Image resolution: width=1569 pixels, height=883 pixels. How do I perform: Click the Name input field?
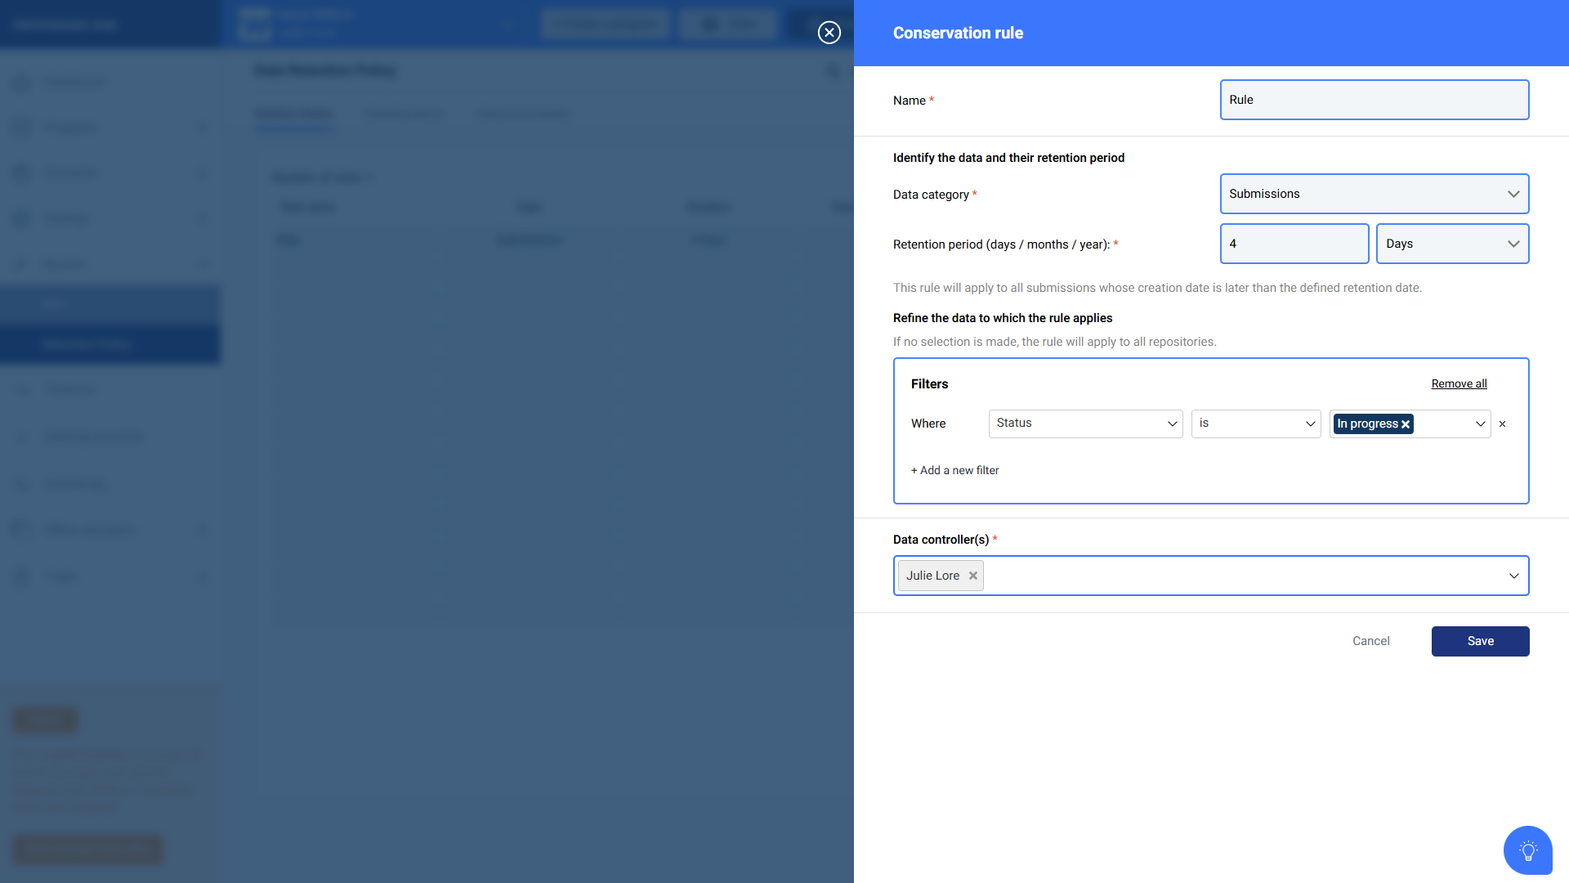point(1374,100)
